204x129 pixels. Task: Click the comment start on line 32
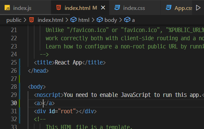[40, 119]
